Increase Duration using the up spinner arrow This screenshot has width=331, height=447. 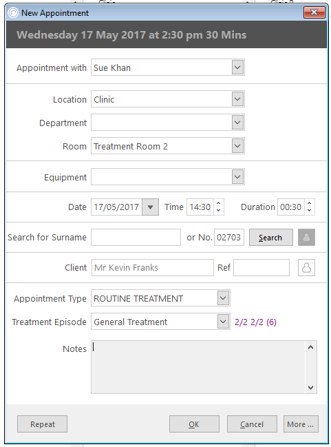click(x=310, y=203)
